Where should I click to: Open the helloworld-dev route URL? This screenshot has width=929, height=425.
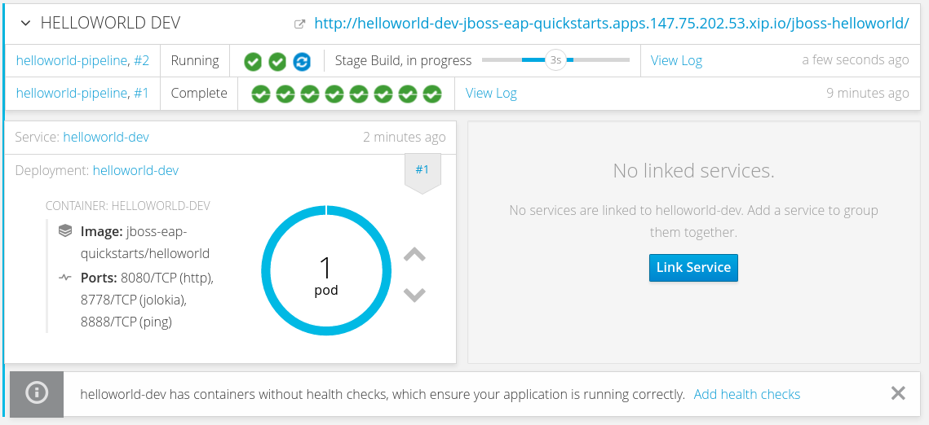pyautogui.click(x=612, y=24)
